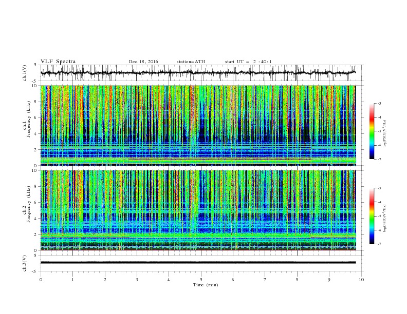Click the "-3" tick of upper color bar
The height and width of the screenshot is (314, 407).
[379, 103]
